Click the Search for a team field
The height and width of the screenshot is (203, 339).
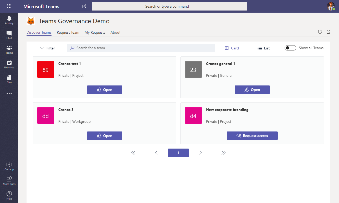pyautogui.click(x=141, y=48)
